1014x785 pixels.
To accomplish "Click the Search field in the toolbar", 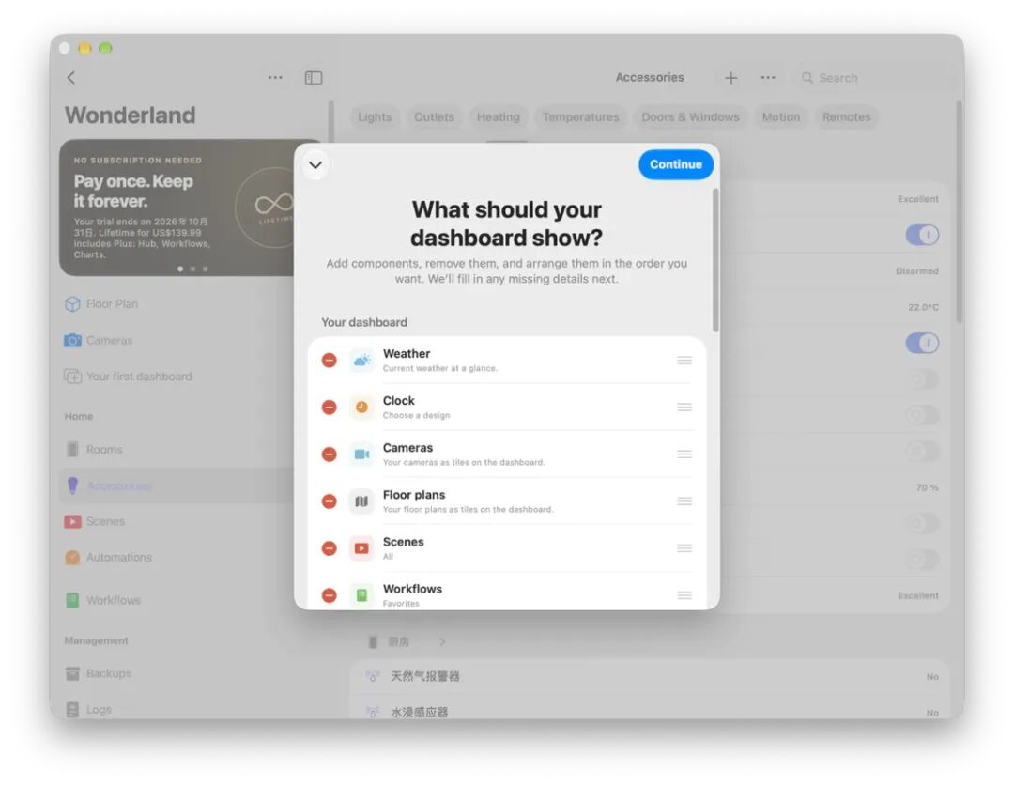I will point(873,78).
